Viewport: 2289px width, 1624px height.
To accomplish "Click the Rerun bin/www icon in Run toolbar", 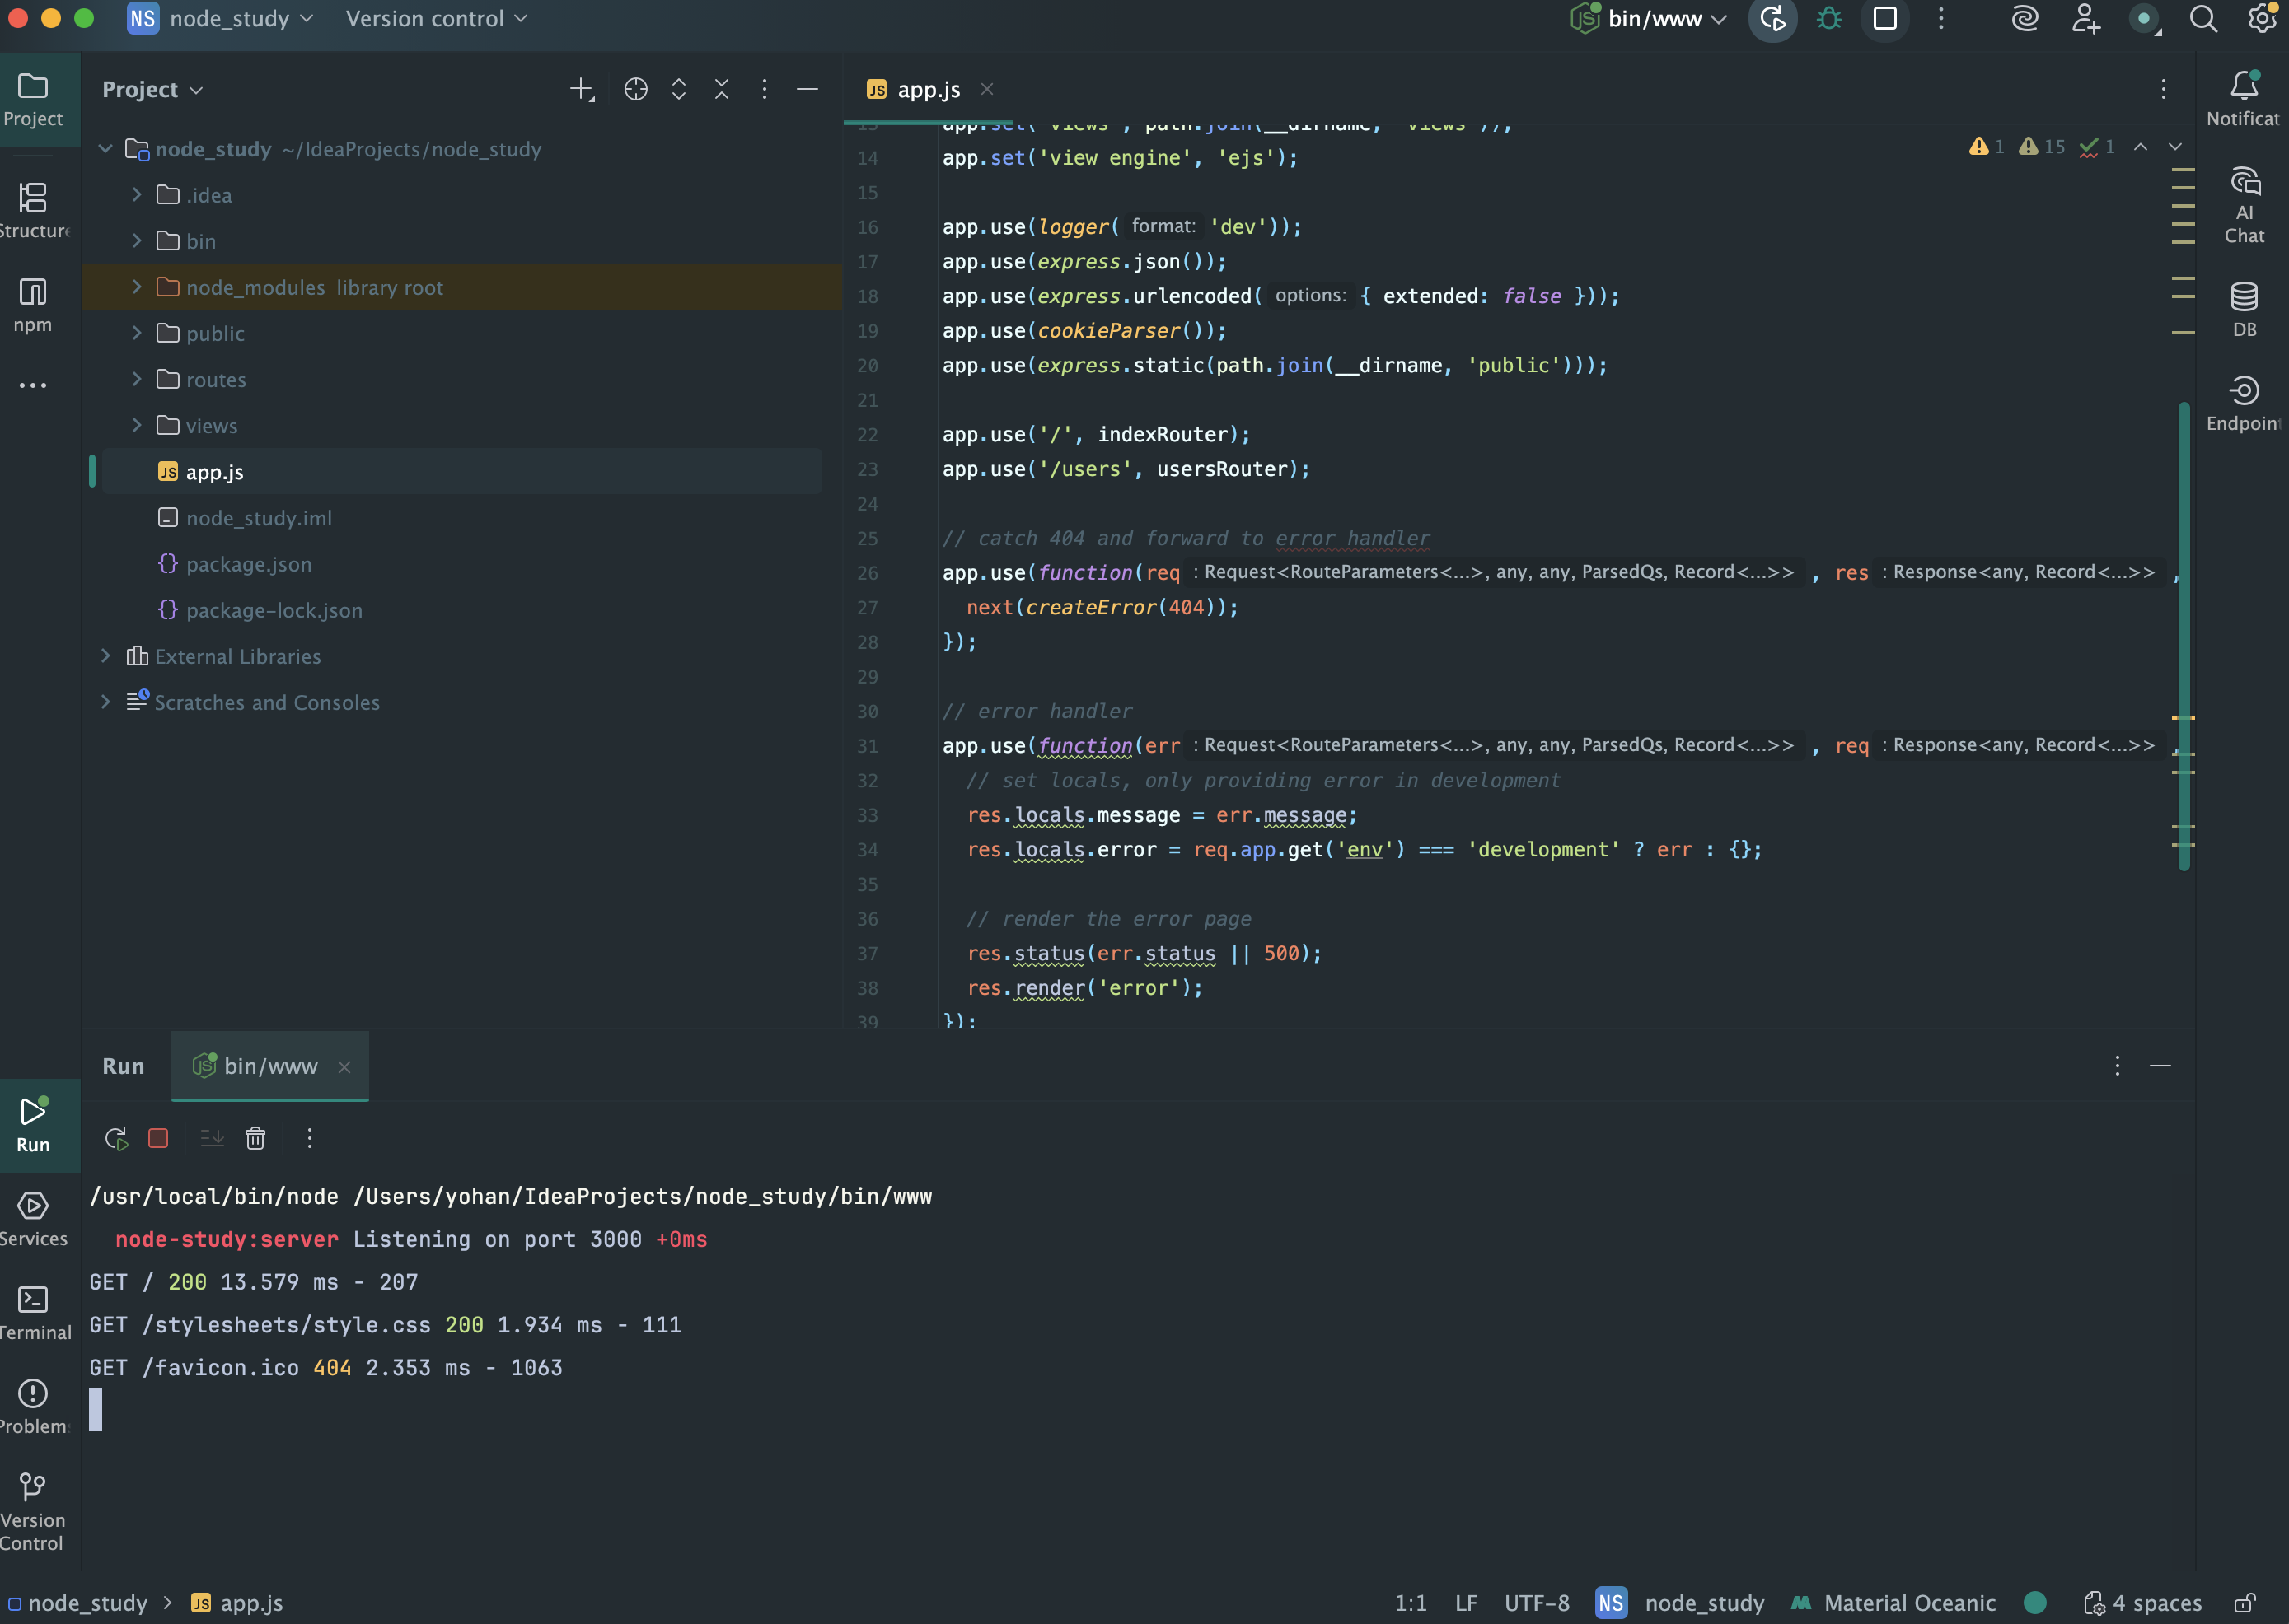I will pos(116,1138).
